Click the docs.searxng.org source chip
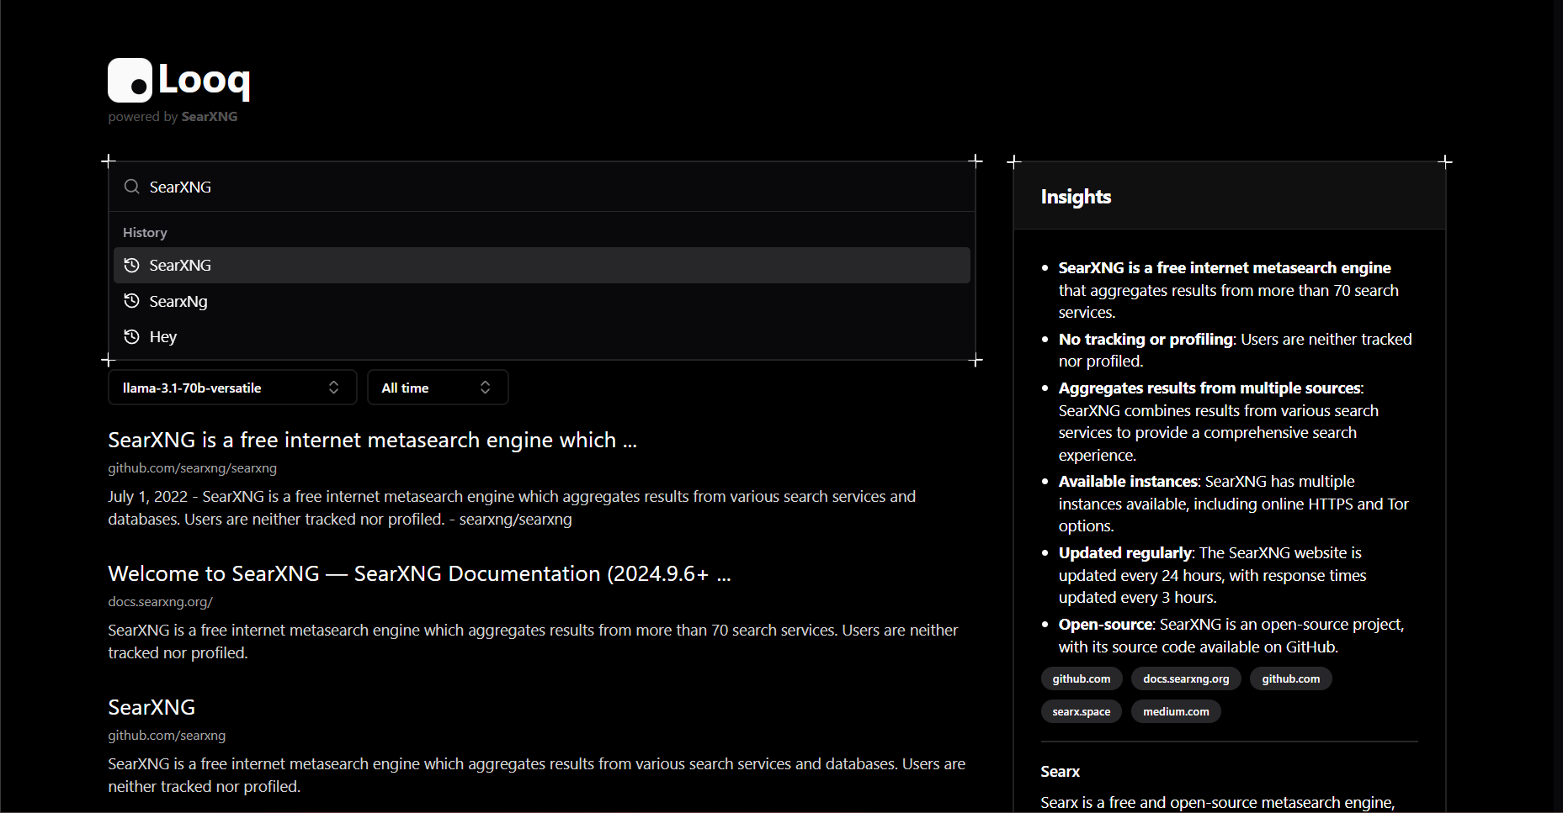1563x813 pixels. [1186, 678]
